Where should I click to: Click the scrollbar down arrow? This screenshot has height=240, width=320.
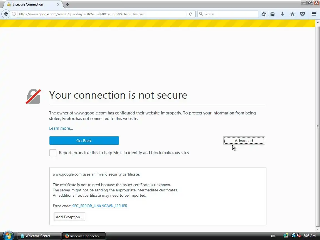pyautogui.click(x=317, y=229)
